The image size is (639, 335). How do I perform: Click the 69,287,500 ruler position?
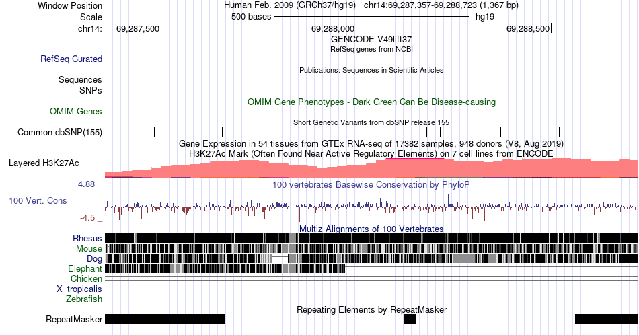[x=138, y=28]
